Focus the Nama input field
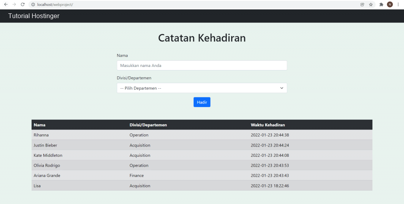 point(202,65)
